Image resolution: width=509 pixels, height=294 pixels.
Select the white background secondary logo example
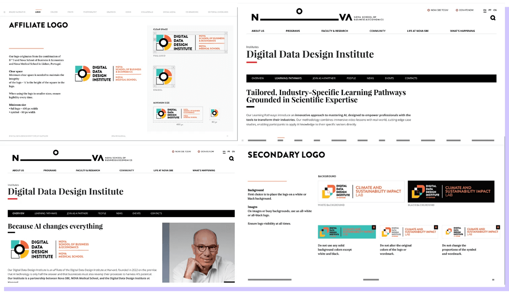click(361, 192)
